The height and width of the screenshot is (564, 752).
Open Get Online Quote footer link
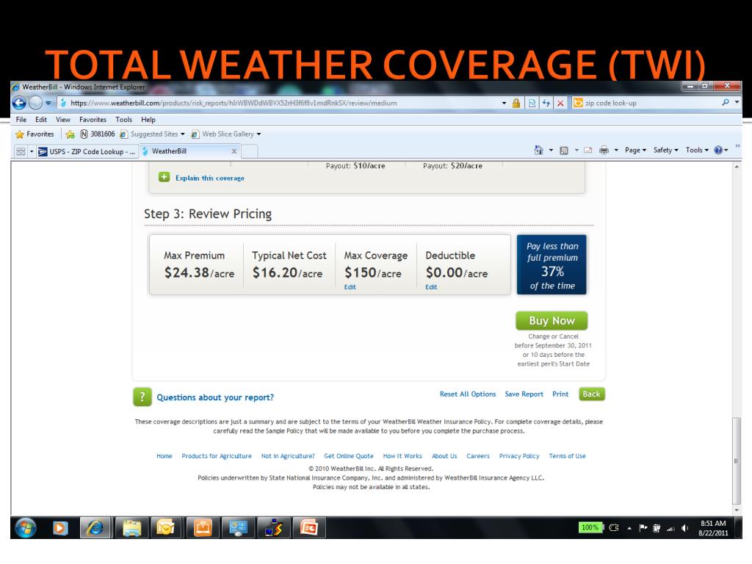coord(349,456)
